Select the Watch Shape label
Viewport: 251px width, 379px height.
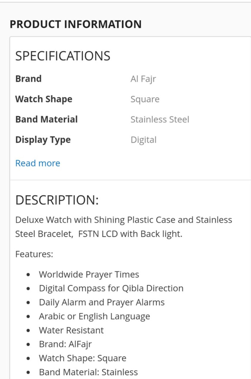click(x=44, y=99)
